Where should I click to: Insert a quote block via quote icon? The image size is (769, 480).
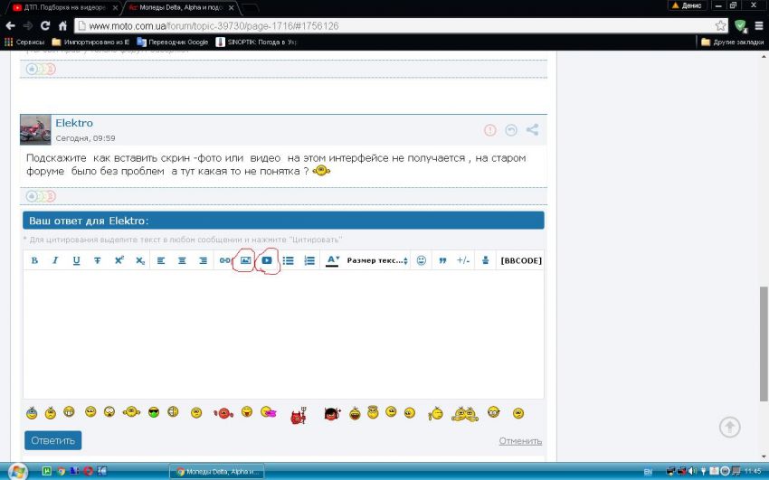click(442, 260)
